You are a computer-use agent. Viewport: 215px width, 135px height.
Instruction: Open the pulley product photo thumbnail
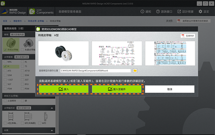pos(63,53)
